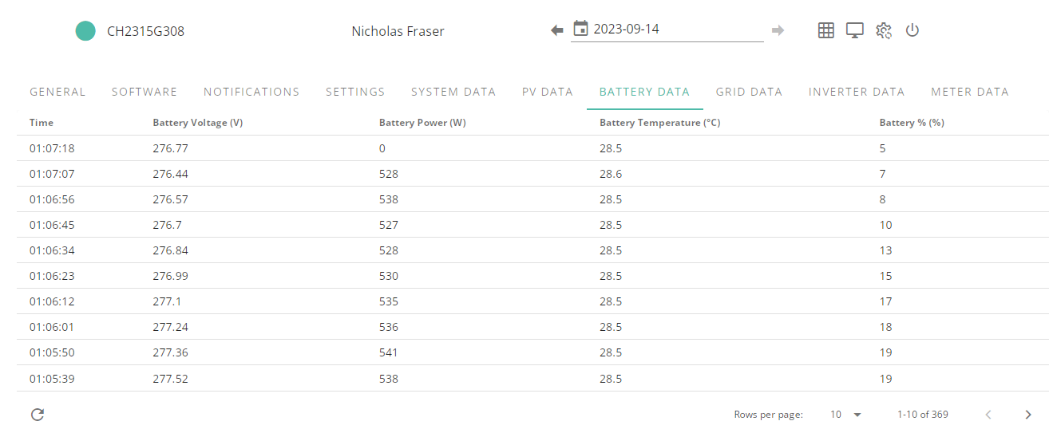Click the grid view icon
Image resolution: width=1049 pixels, height=425 pixels.
[826, 30]
